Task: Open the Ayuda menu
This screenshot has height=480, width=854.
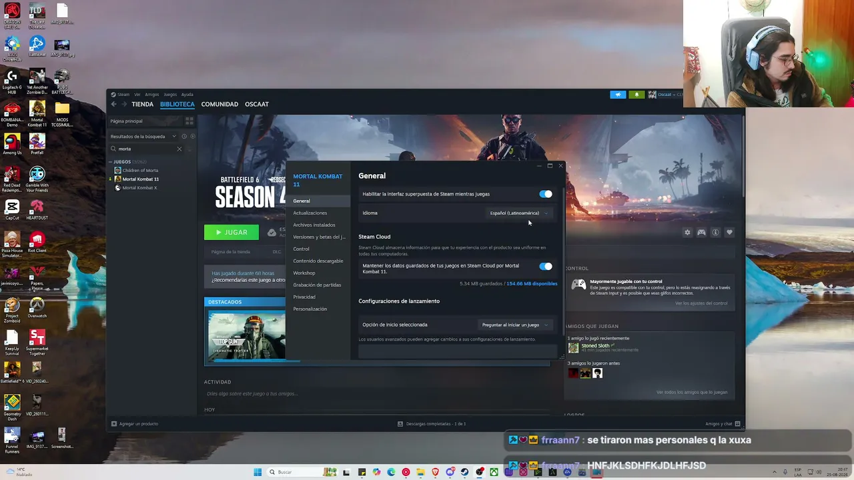Action: click(x=187, y=95)
